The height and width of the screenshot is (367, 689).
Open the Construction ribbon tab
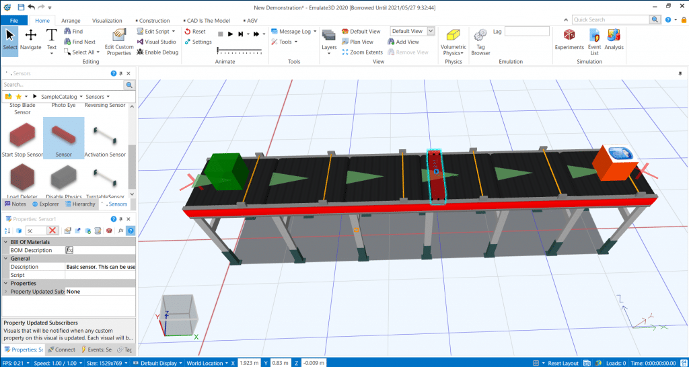click(154, 20)
